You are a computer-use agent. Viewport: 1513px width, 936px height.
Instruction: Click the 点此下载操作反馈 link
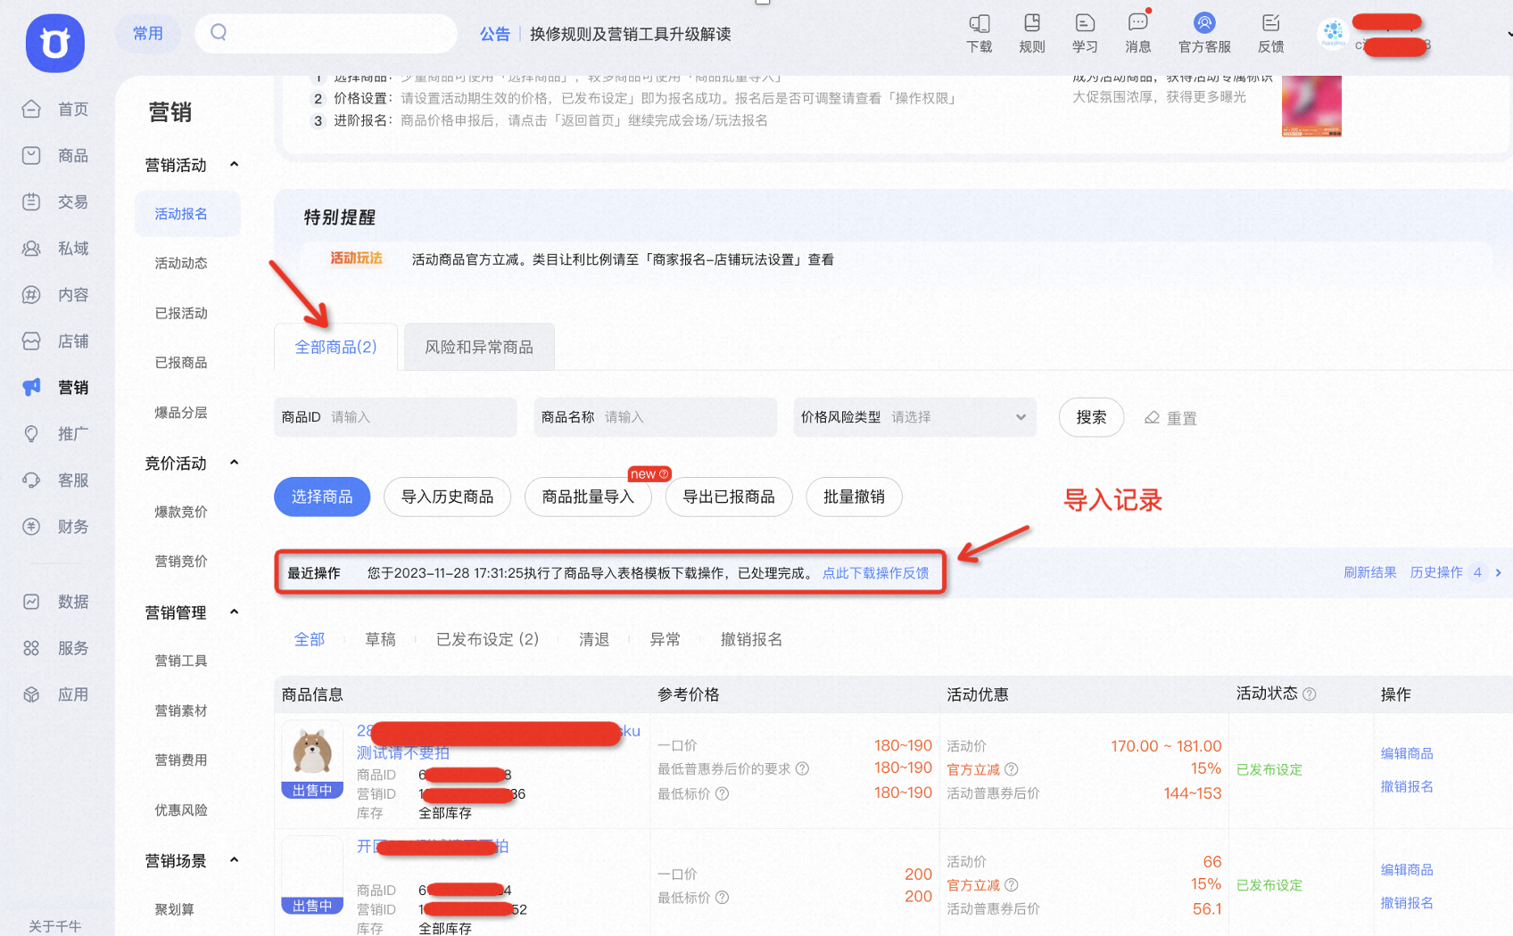pyautogui.click(x=875, y=573)
